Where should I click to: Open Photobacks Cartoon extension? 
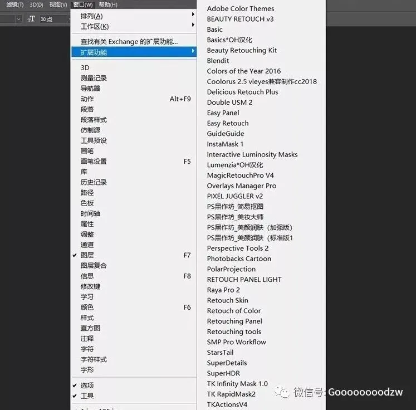click(239, 258)
